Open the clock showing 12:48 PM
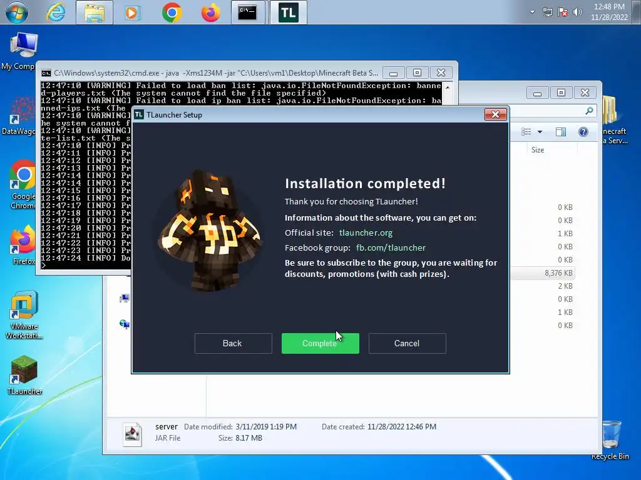This screenshot has width=641, height=480. 609,12
